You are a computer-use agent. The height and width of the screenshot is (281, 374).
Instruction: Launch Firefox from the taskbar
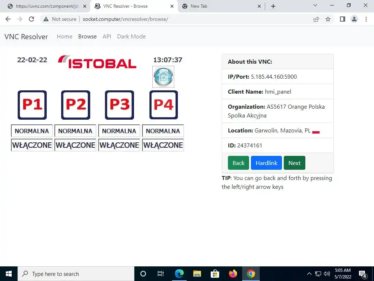[x=233, y=274]
